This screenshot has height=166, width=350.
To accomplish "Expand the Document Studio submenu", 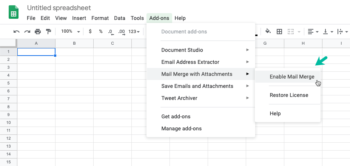I will (x=200, y=50).
